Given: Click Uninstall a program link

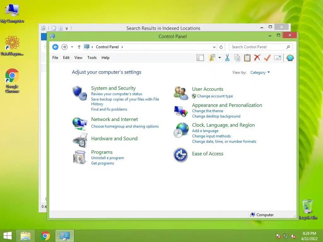Looking at the screenshot, I should click(108, 158).
